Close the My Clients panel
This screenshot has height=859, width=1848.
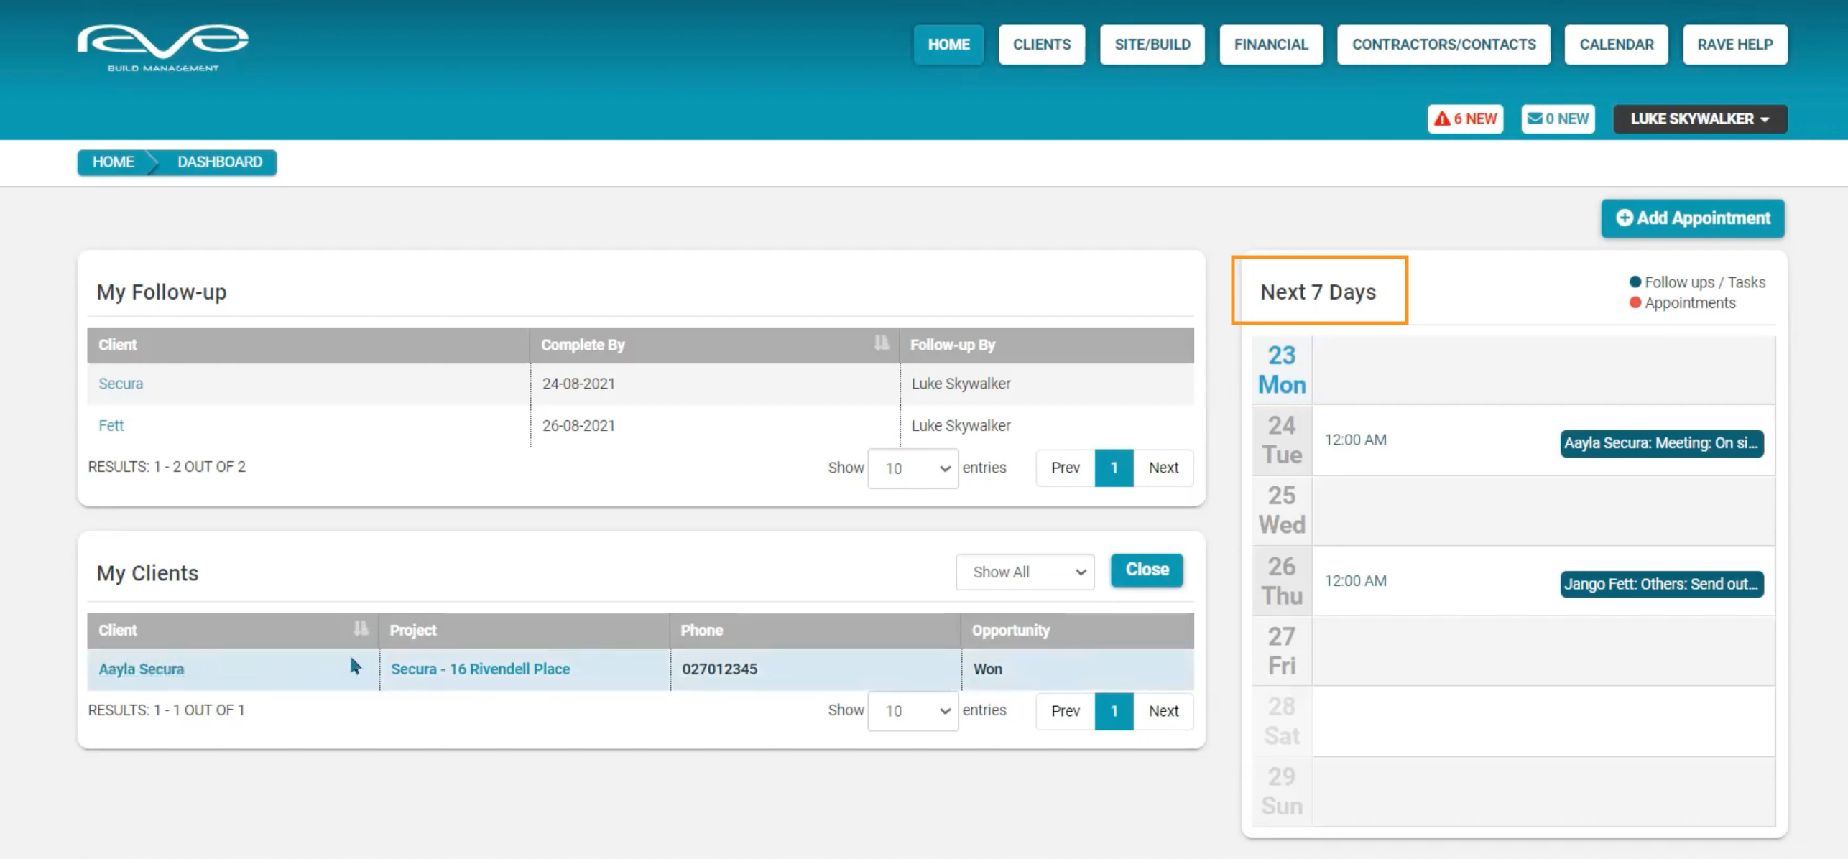click(1147, 570)
